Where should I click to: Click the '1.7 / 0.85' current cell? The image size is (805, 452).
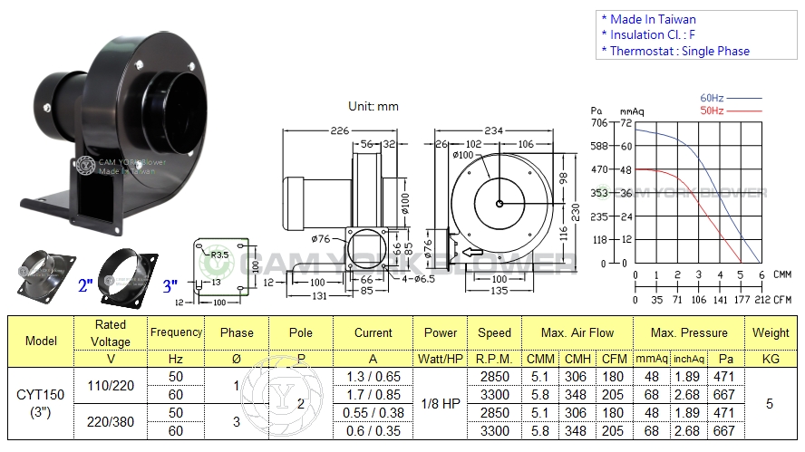tap(373, 395)
